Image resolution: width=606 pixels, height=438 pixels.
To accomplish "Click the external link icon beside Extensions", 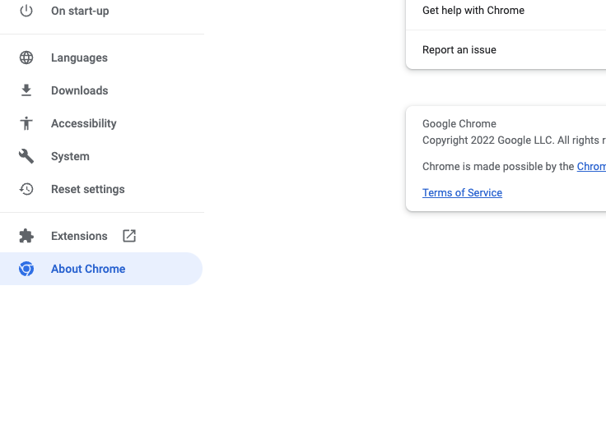I will [x=129, y=236].
